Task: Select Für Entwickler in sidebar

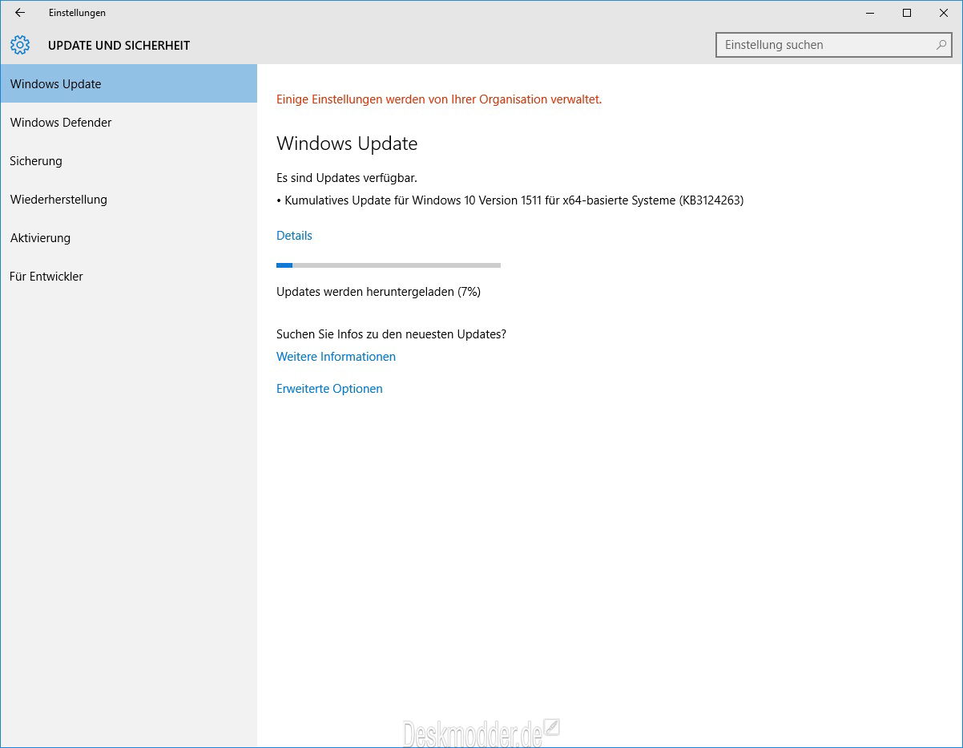Action: pos(128,276)
